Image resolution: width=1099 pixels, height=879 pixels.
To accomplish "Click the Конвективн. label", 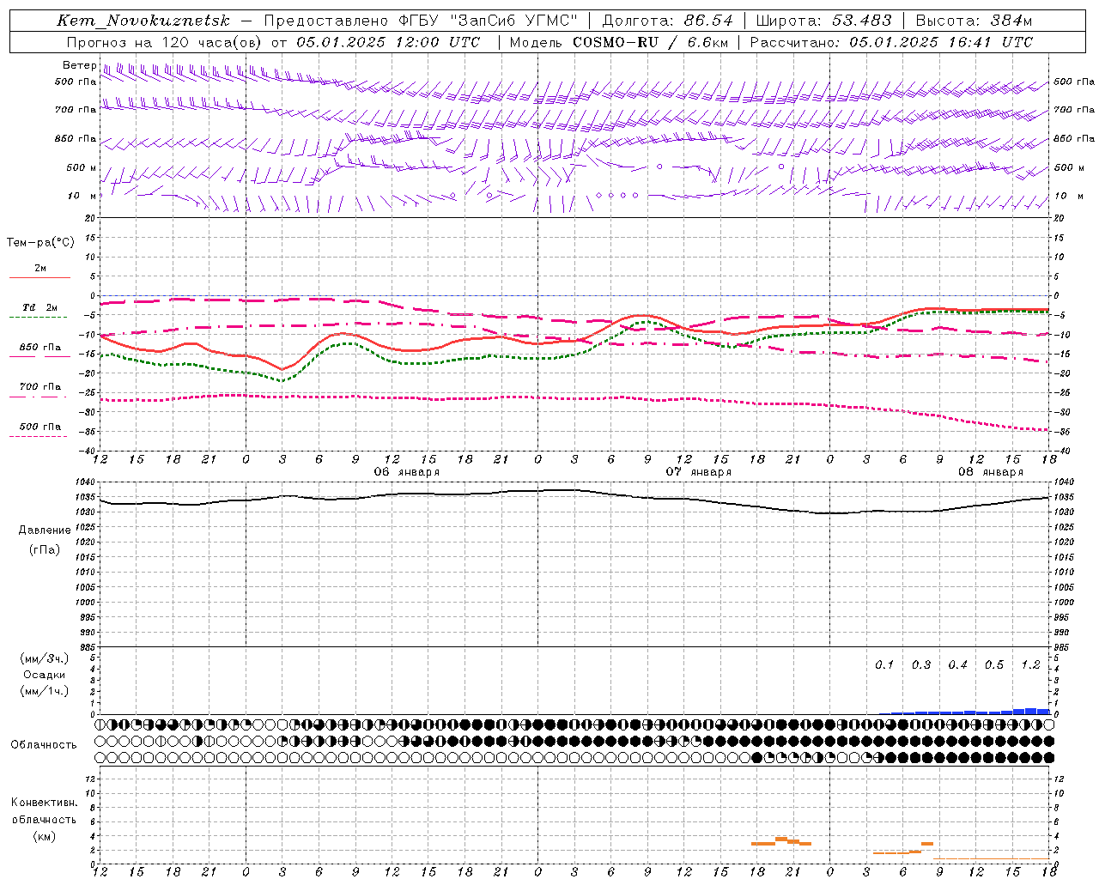I will tap(45, 803).
